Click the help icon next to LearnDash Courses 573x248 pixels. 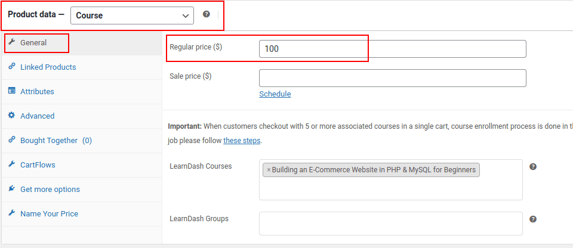(x=533, y=167)
